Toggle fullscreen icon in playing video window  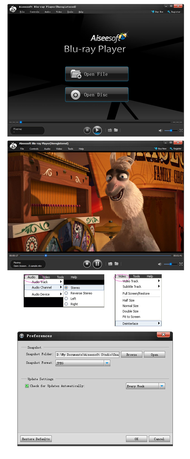[x=181, y=264]
